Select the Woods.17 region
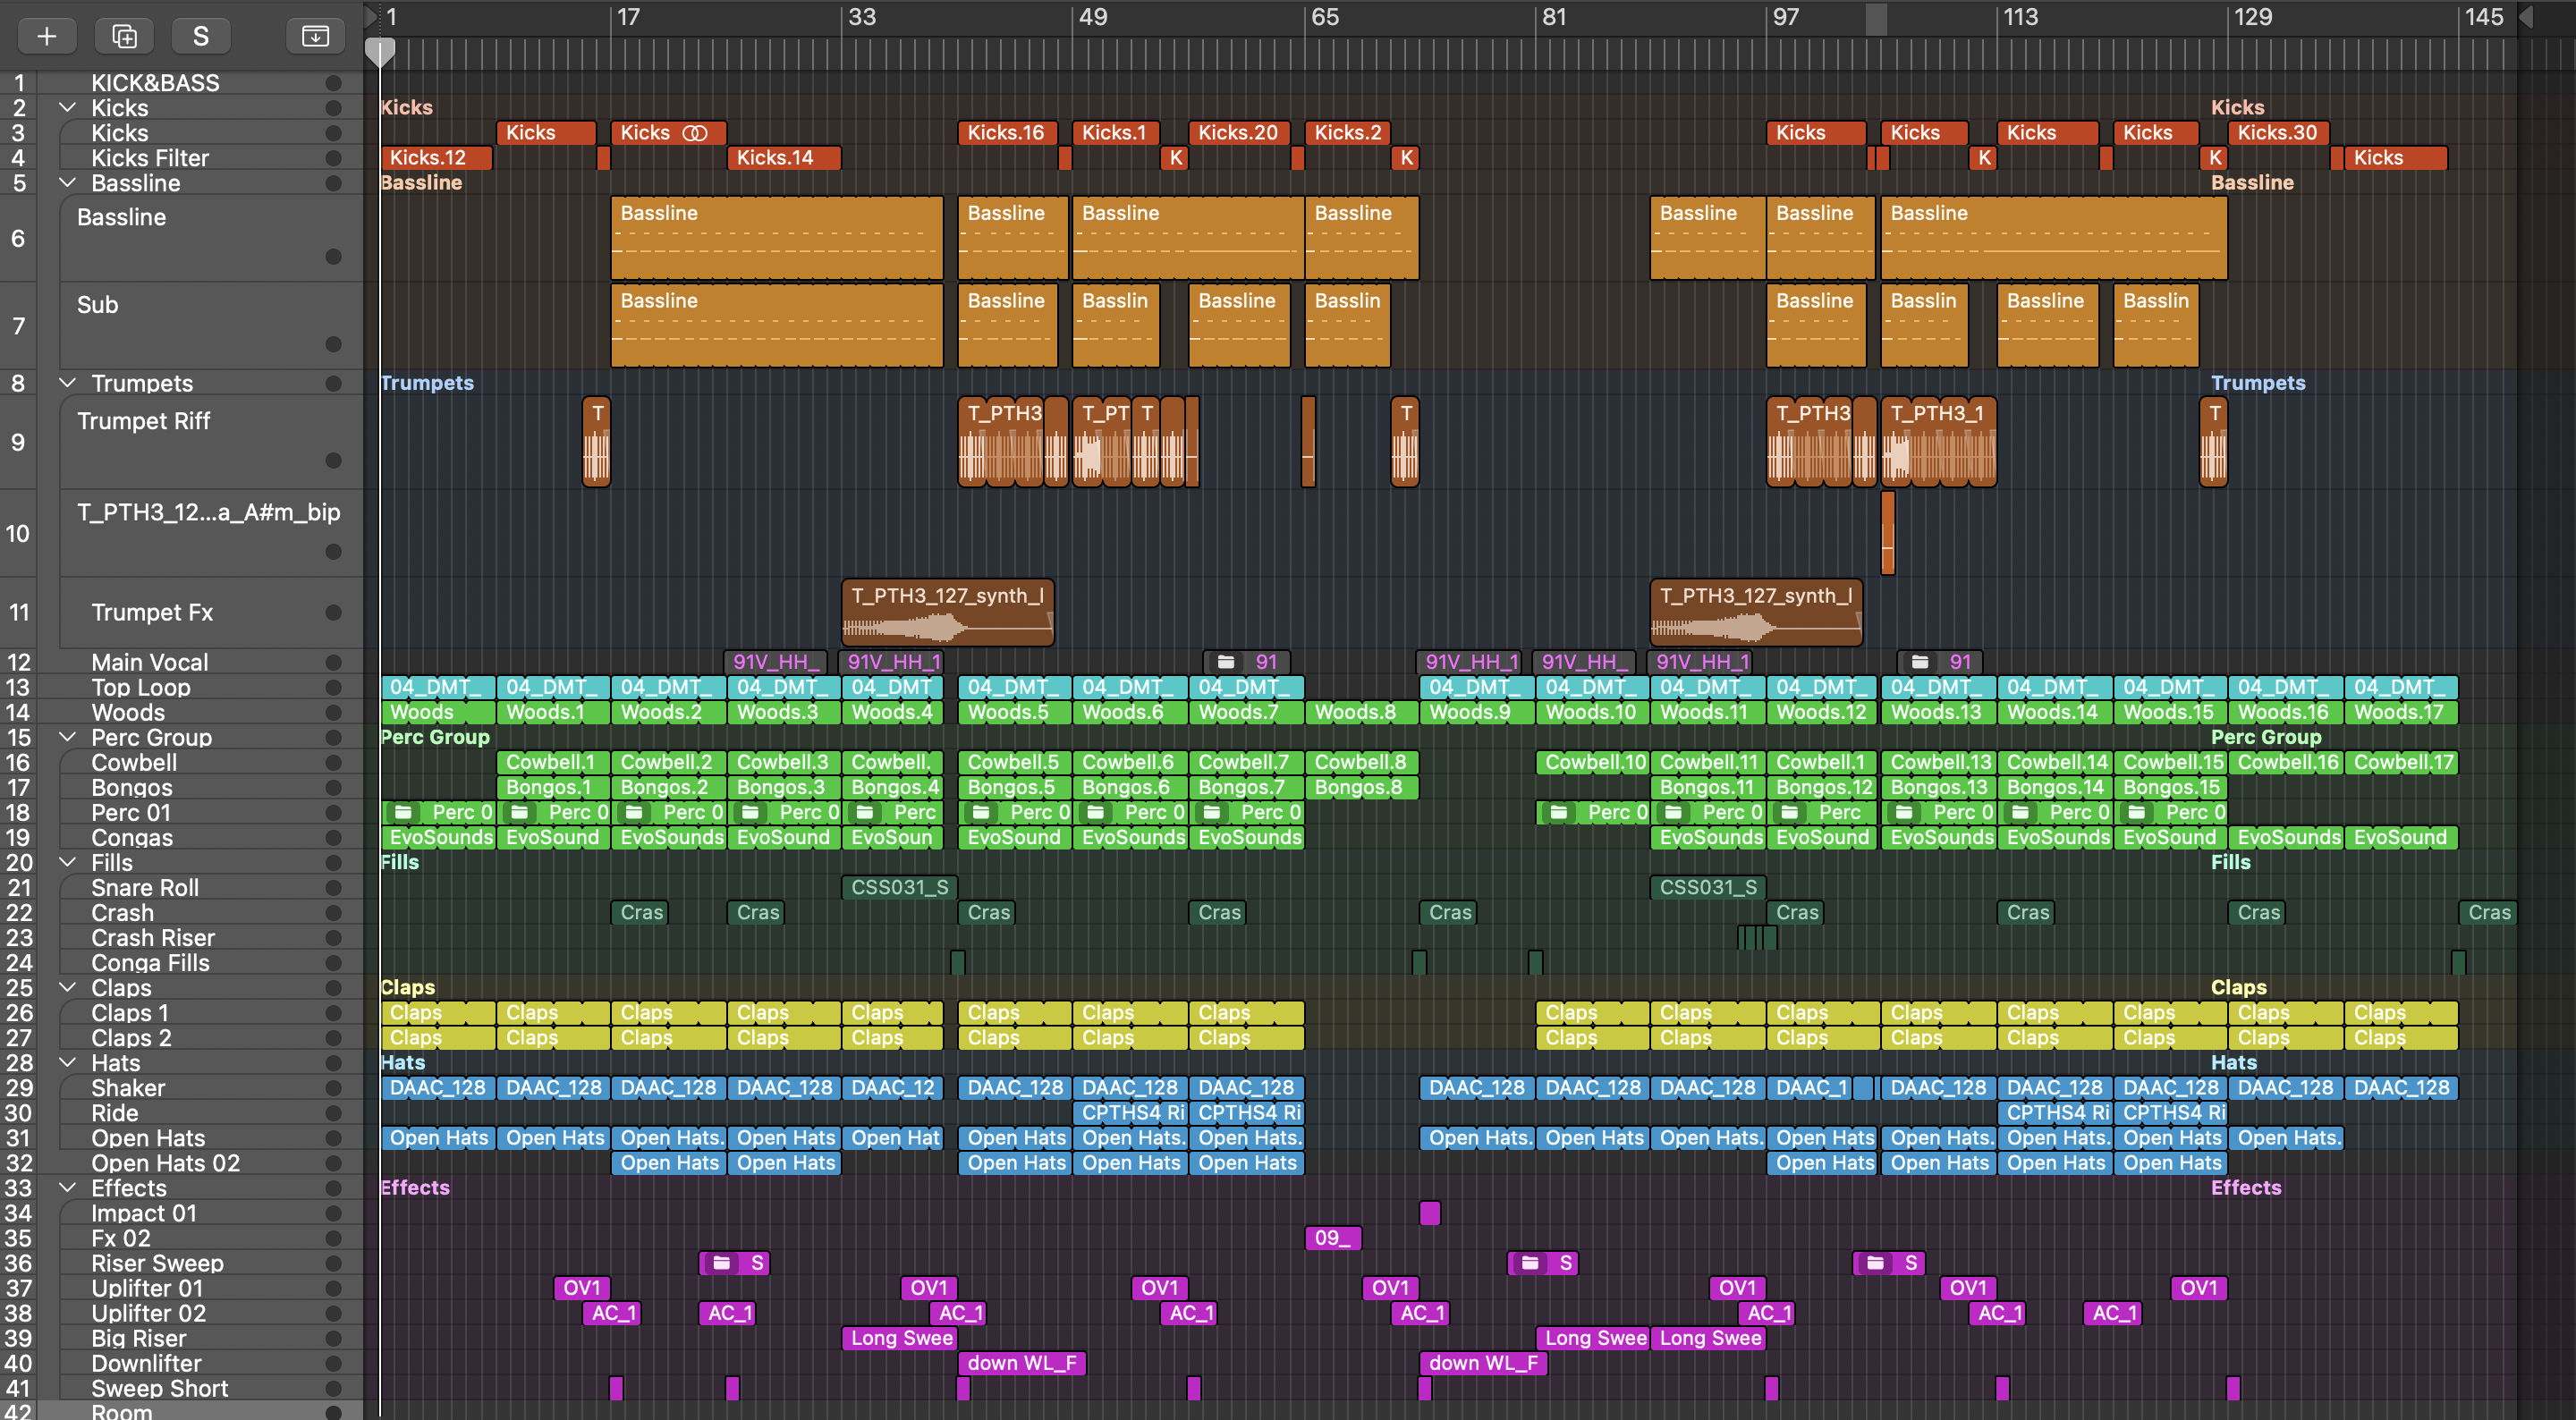Image resolution: width=2576 pixels, height=1420 pixels. (2401, 712)
